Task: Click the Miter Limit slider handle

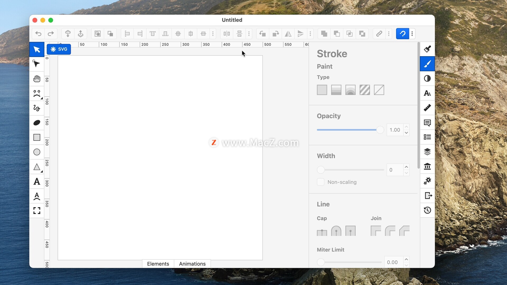Action: [321, 262]
